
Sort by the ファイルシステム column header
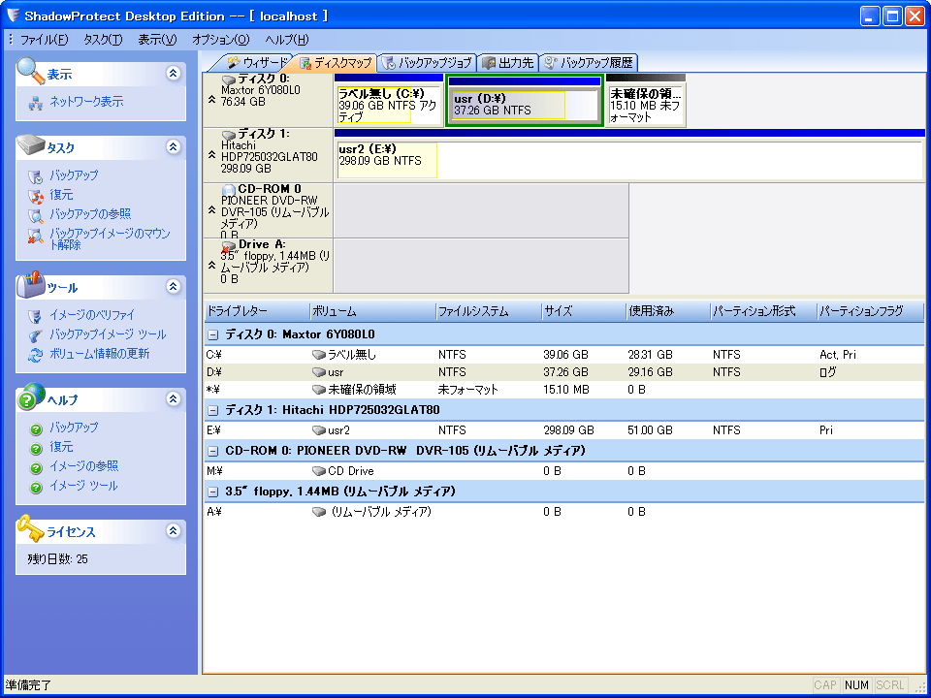pos(489,311)
